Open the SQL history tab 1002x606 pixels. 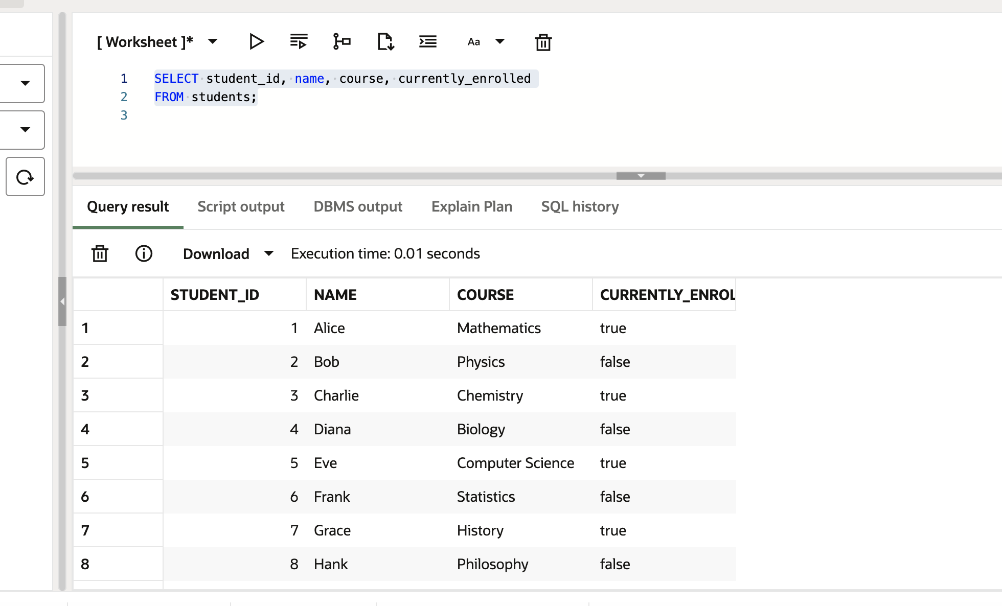[x=580, y=206]
